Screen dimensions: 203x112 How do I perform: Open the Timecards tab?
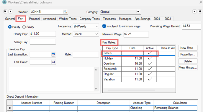(x=109, y=19)
